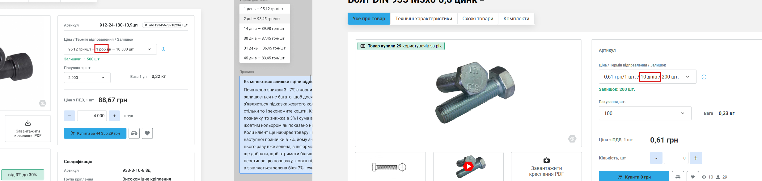Click specification article 933-3-10-8,8ц
762x181 pixels.
pyautogui.click(x=137, y=170)
